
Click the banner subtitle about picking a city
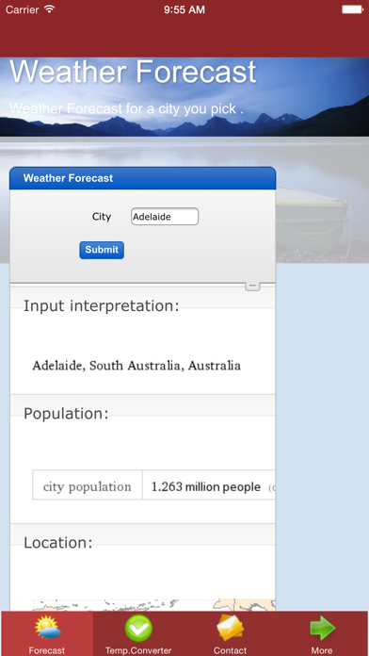[x=126, y=108]
